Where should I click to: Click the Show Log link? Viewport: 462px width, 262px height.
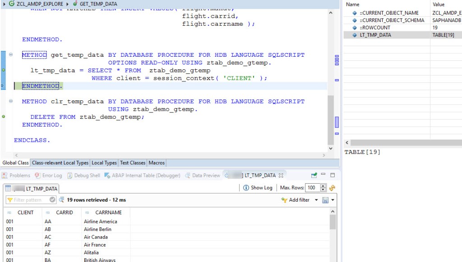click(x=262, y=188)
